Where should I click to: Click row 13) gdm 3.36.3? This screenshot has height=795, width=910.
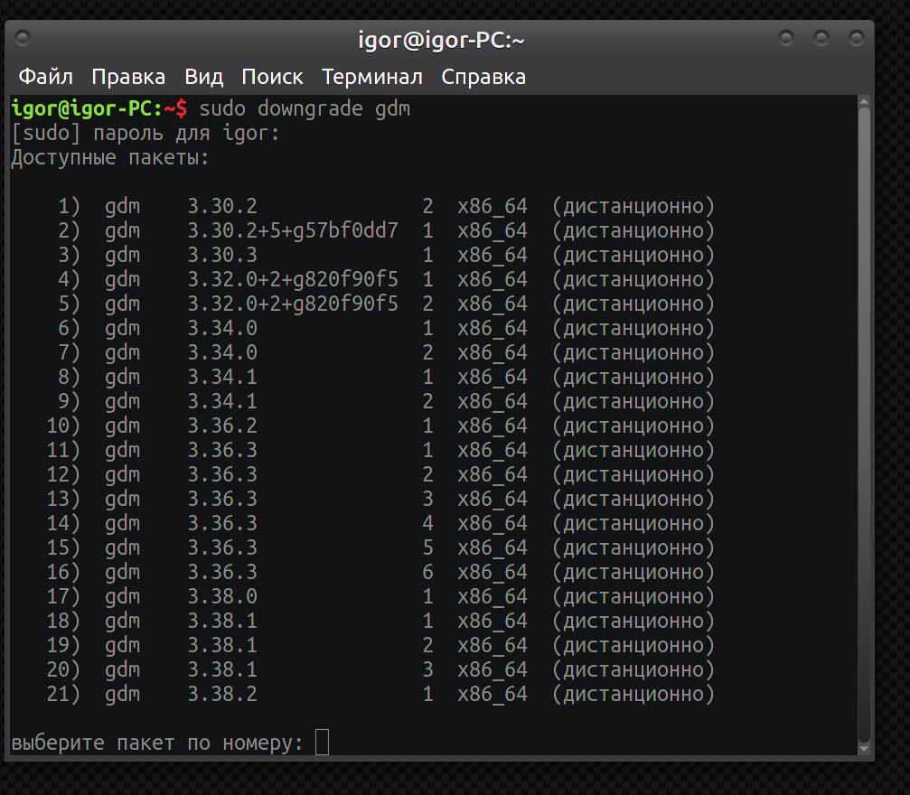coord(380,499)
